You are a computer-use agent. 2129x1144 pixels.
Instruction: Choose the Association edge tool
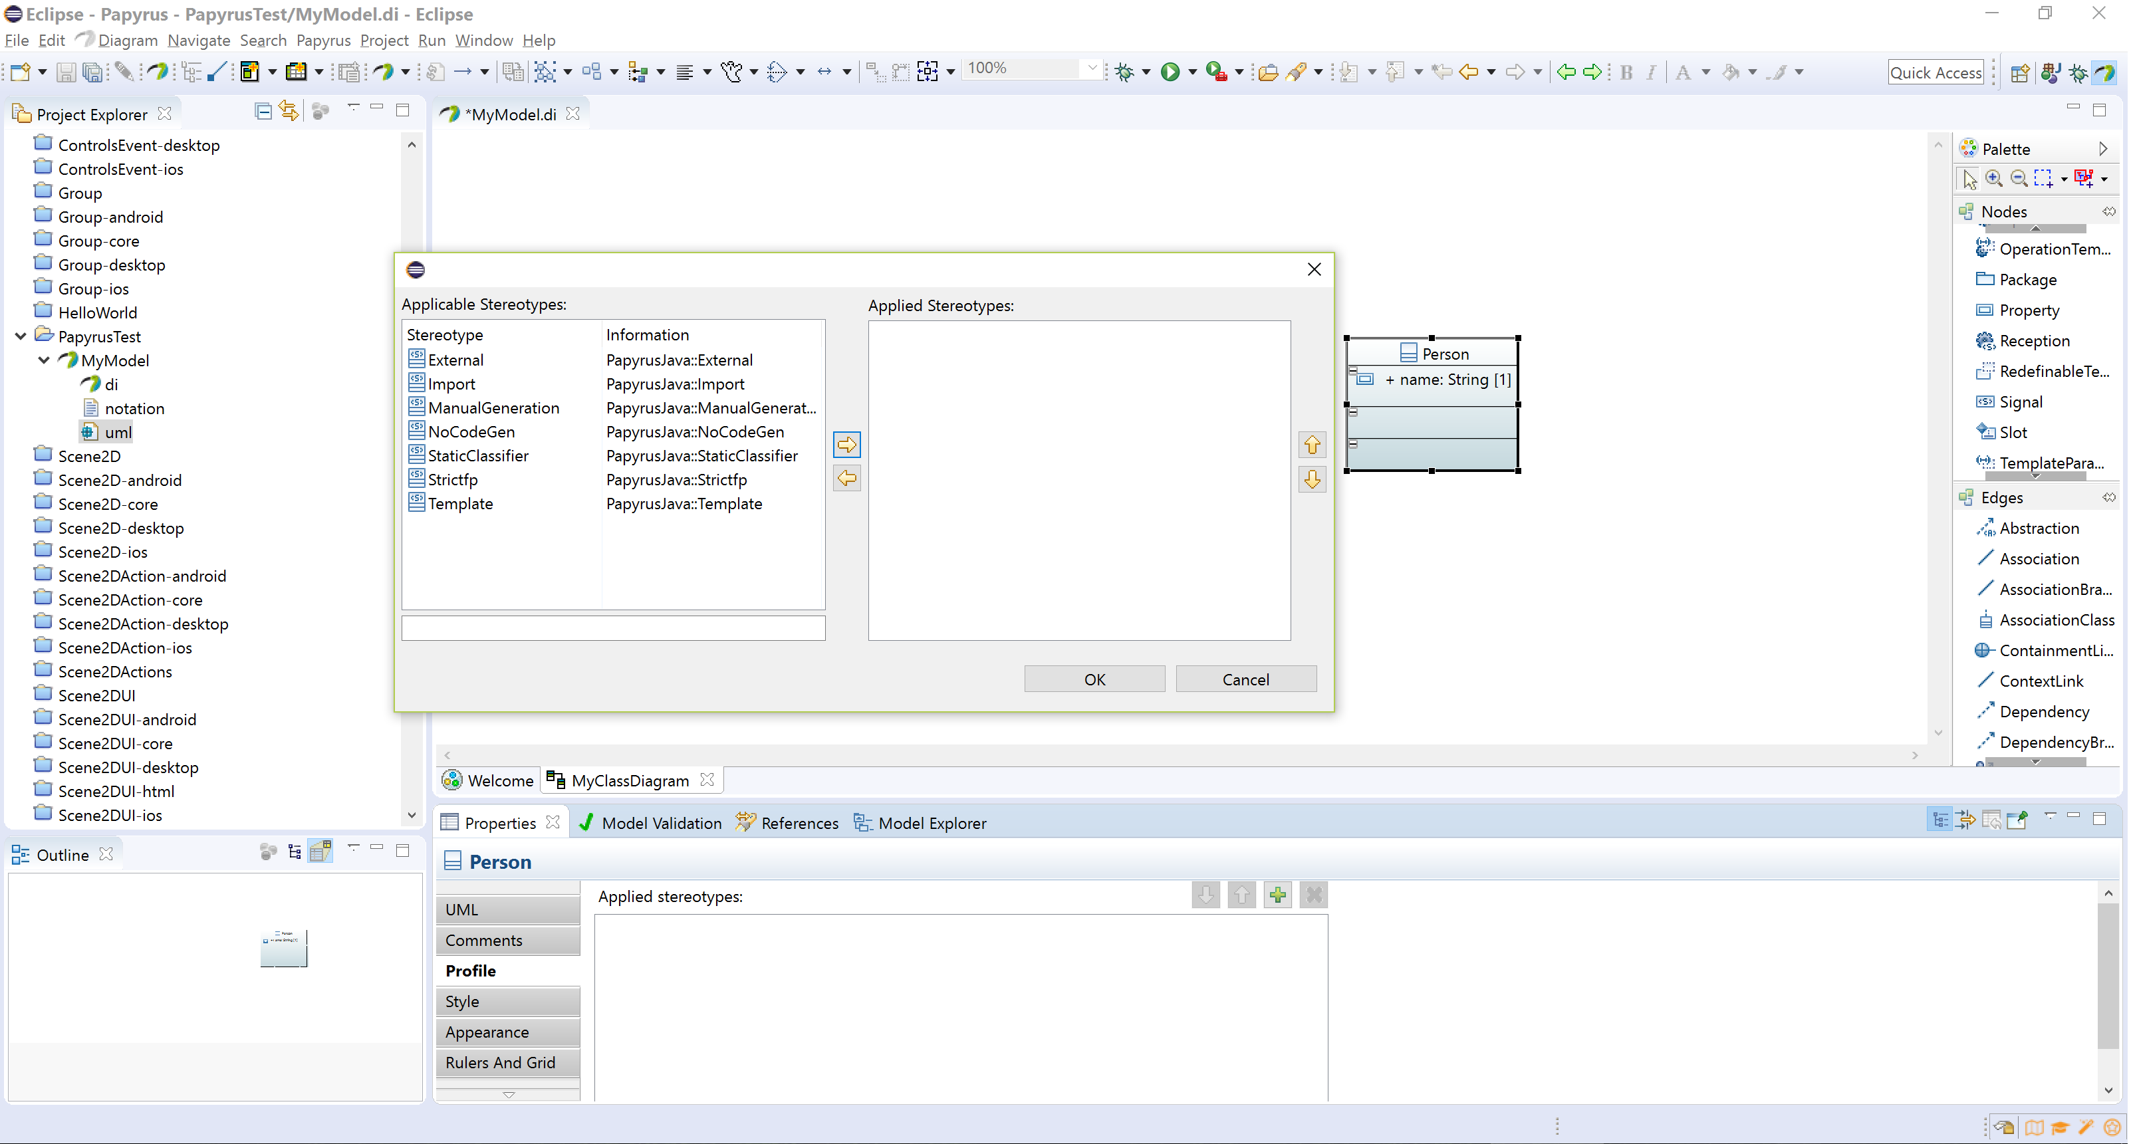(x=2039, y=558)
